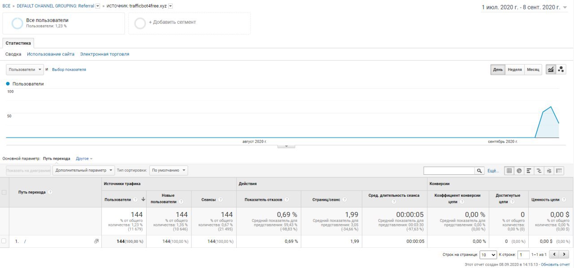Open the Другое primary dimension dropdown
This screenshot has height=268, width=574.
(84, 159)
